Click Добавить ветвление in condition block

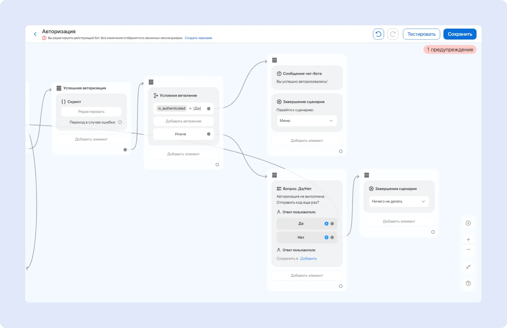pyautogui.click(x=183, y=121)
